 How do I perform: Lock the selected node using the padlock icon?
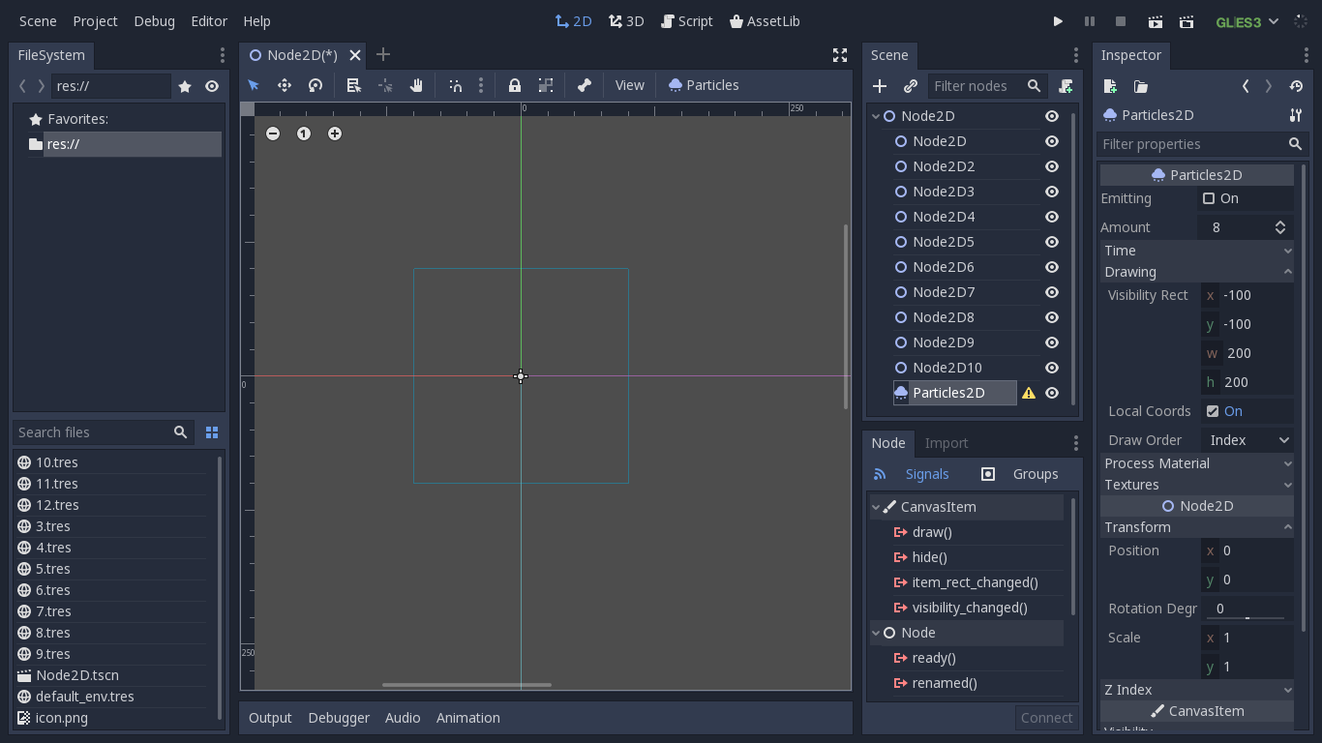point(515,85)
